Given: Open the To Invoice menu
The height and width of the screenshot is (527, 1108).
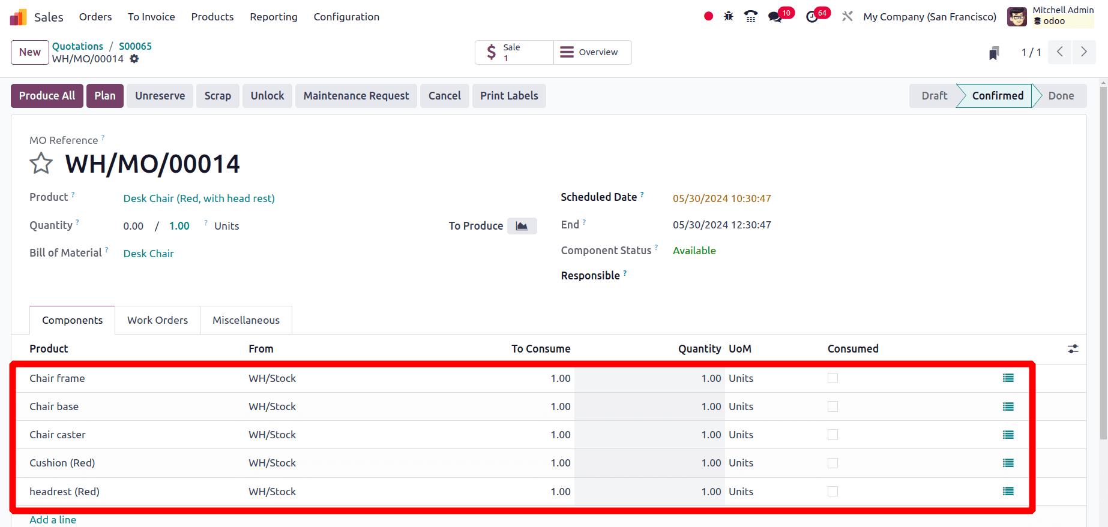Looking at the screenshot, I should pos(151,17).
